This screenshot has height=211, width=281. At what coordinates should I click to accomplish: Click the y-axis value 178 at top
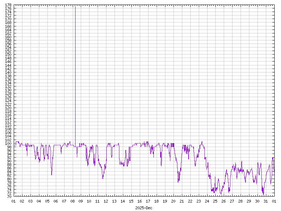click(x=9, y=5)
